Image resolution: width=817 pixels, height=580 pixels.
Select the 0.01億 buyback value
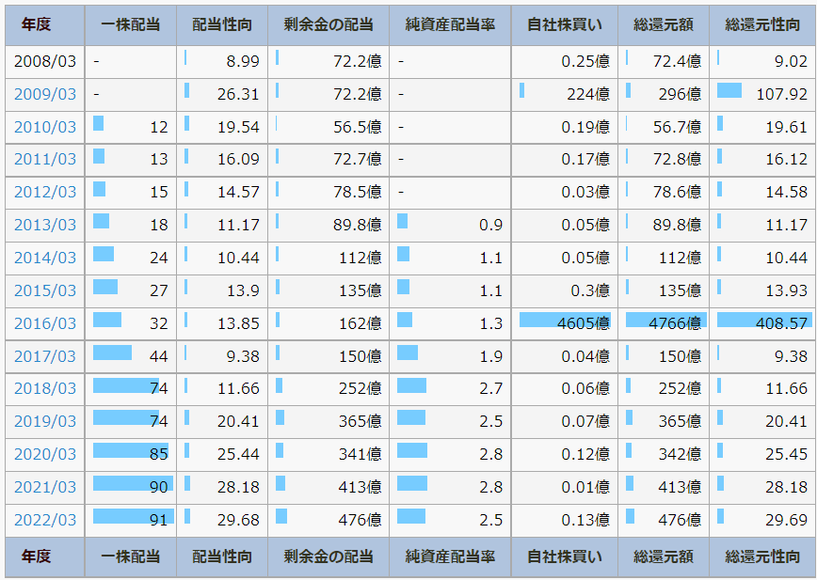click(585, 487)
